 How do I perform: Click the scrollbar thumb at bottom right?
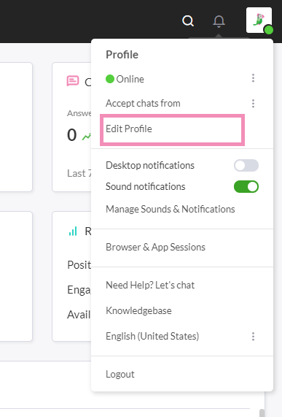262,413
